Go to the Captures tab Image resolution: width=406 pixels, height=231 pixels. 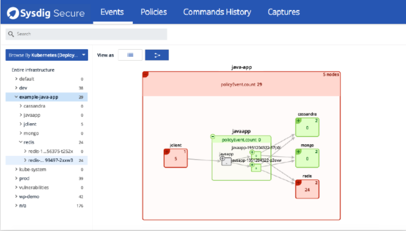pos(284,12)
